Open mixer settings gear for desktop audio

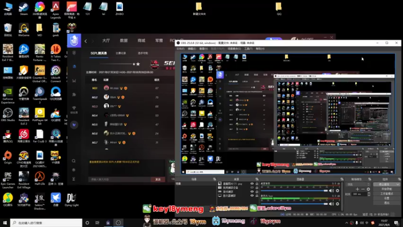click(338, 191)
